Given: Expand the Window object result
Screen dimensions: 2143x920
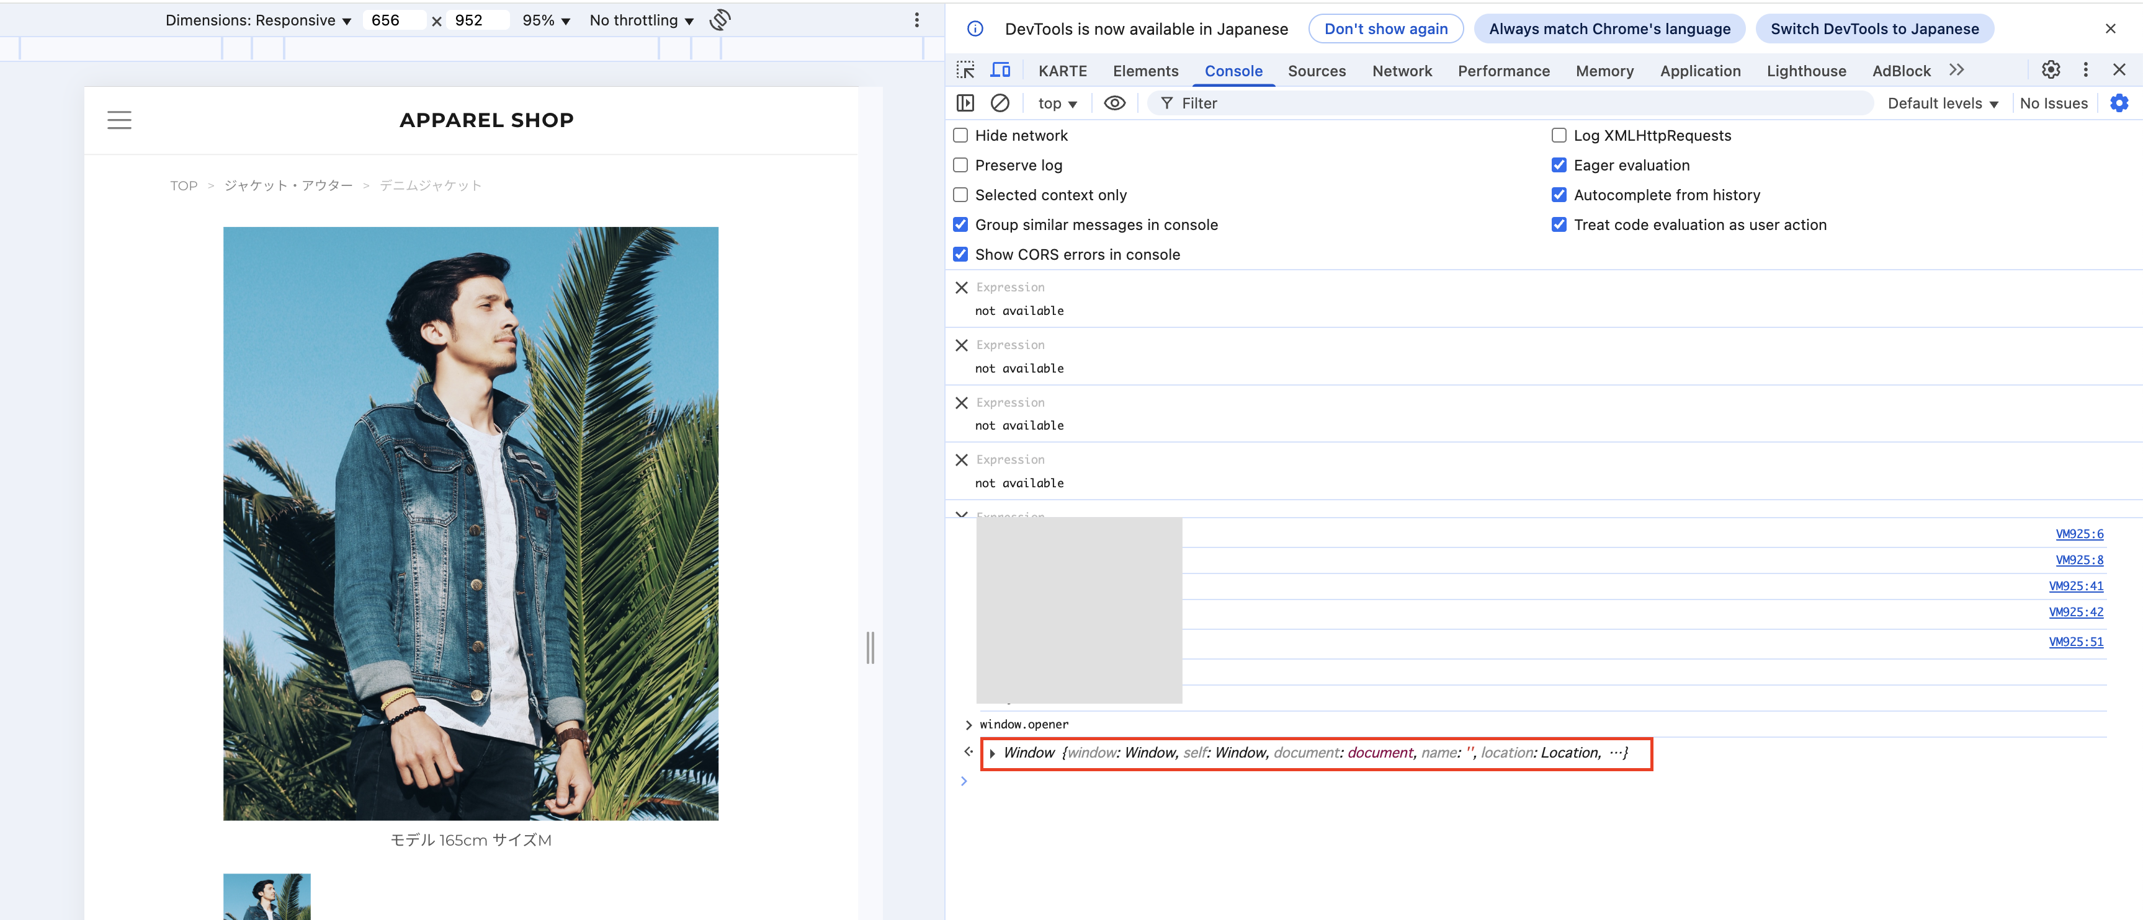Looking at the screenshot, I should click(993, 754).
